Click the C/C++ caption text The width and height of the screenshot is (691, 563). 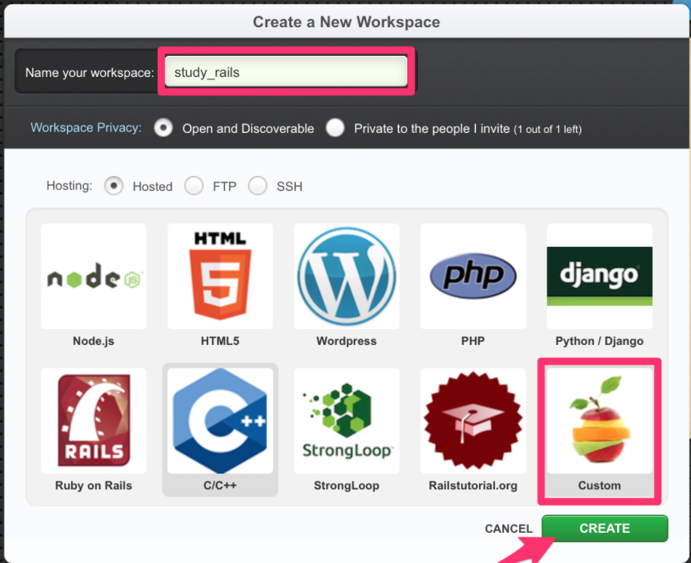[x=220, y=485]
